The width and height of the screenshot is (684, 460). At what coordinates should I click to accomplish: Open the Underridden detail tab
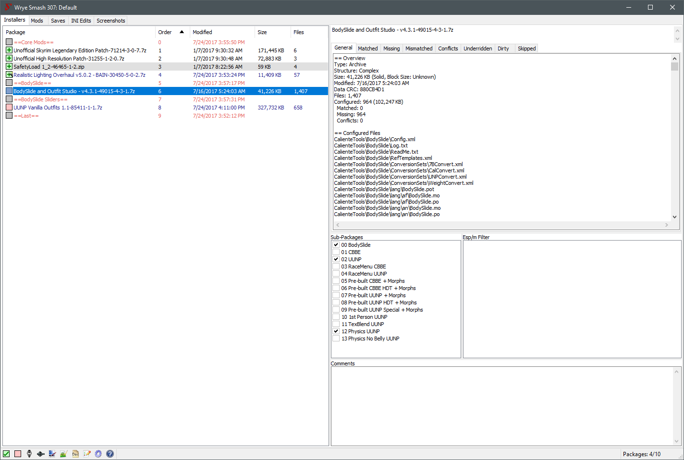click(x=478, y=48)
